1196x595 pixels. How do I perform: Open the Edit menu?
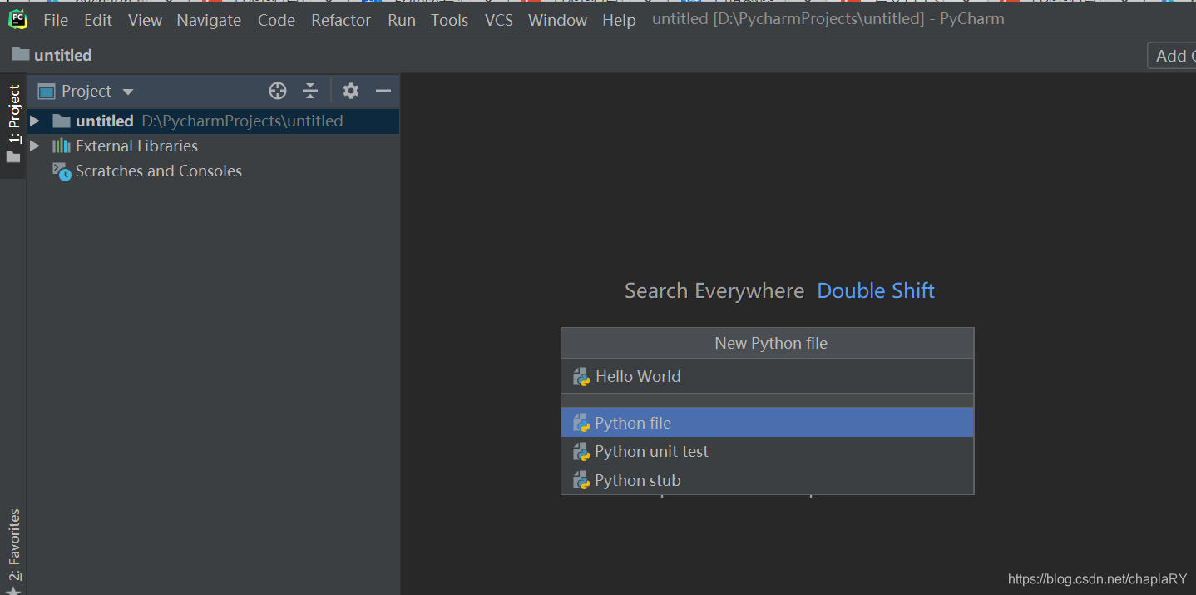(x=97, y=20)
